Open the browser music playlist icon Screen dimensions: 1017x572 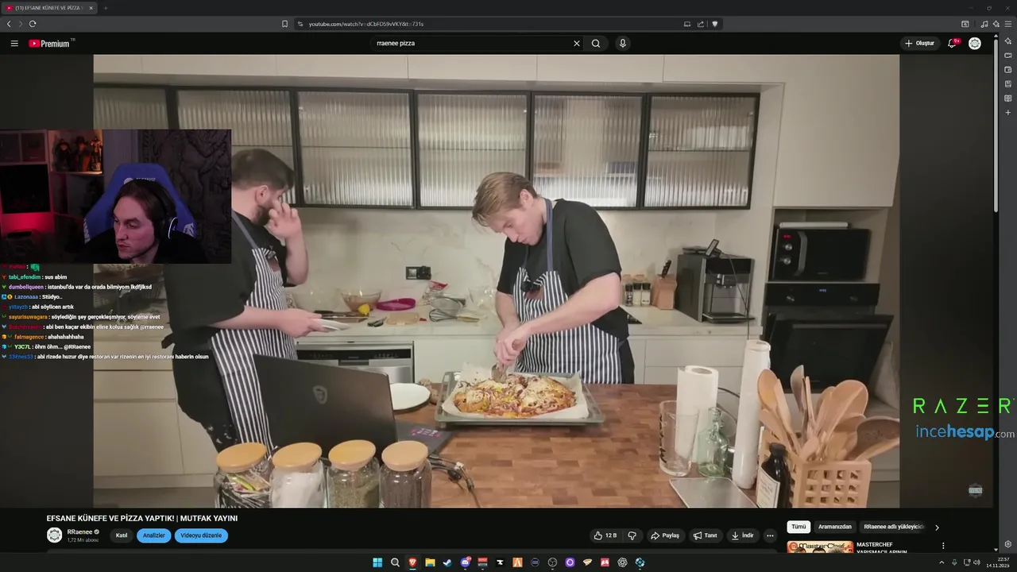click(984, 24)
